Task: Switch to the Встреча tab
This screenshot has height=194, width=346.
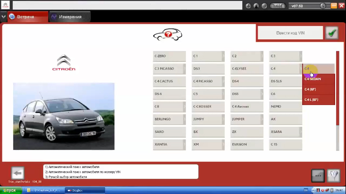Action: [28, 17]
